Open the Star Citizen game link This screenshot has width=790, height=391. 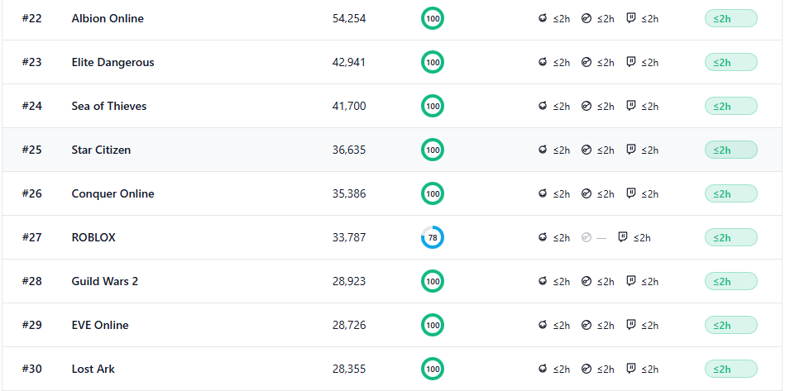pyautogui.click(x=101, y=150)
